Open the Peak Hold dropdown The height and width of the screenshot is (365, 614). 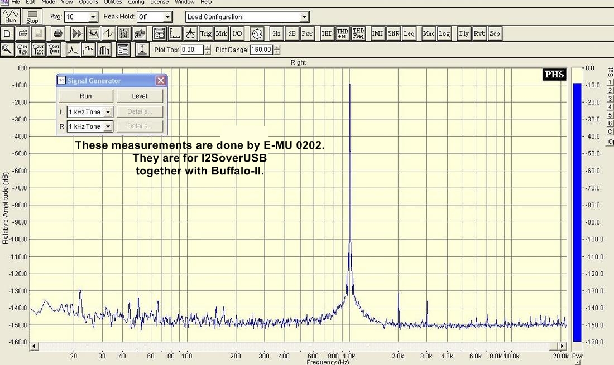click(167, 17)
